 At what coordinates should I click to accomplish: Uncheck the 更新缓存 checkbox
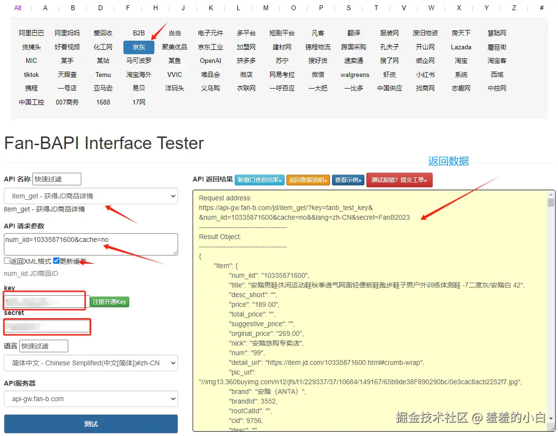[56, 261]
